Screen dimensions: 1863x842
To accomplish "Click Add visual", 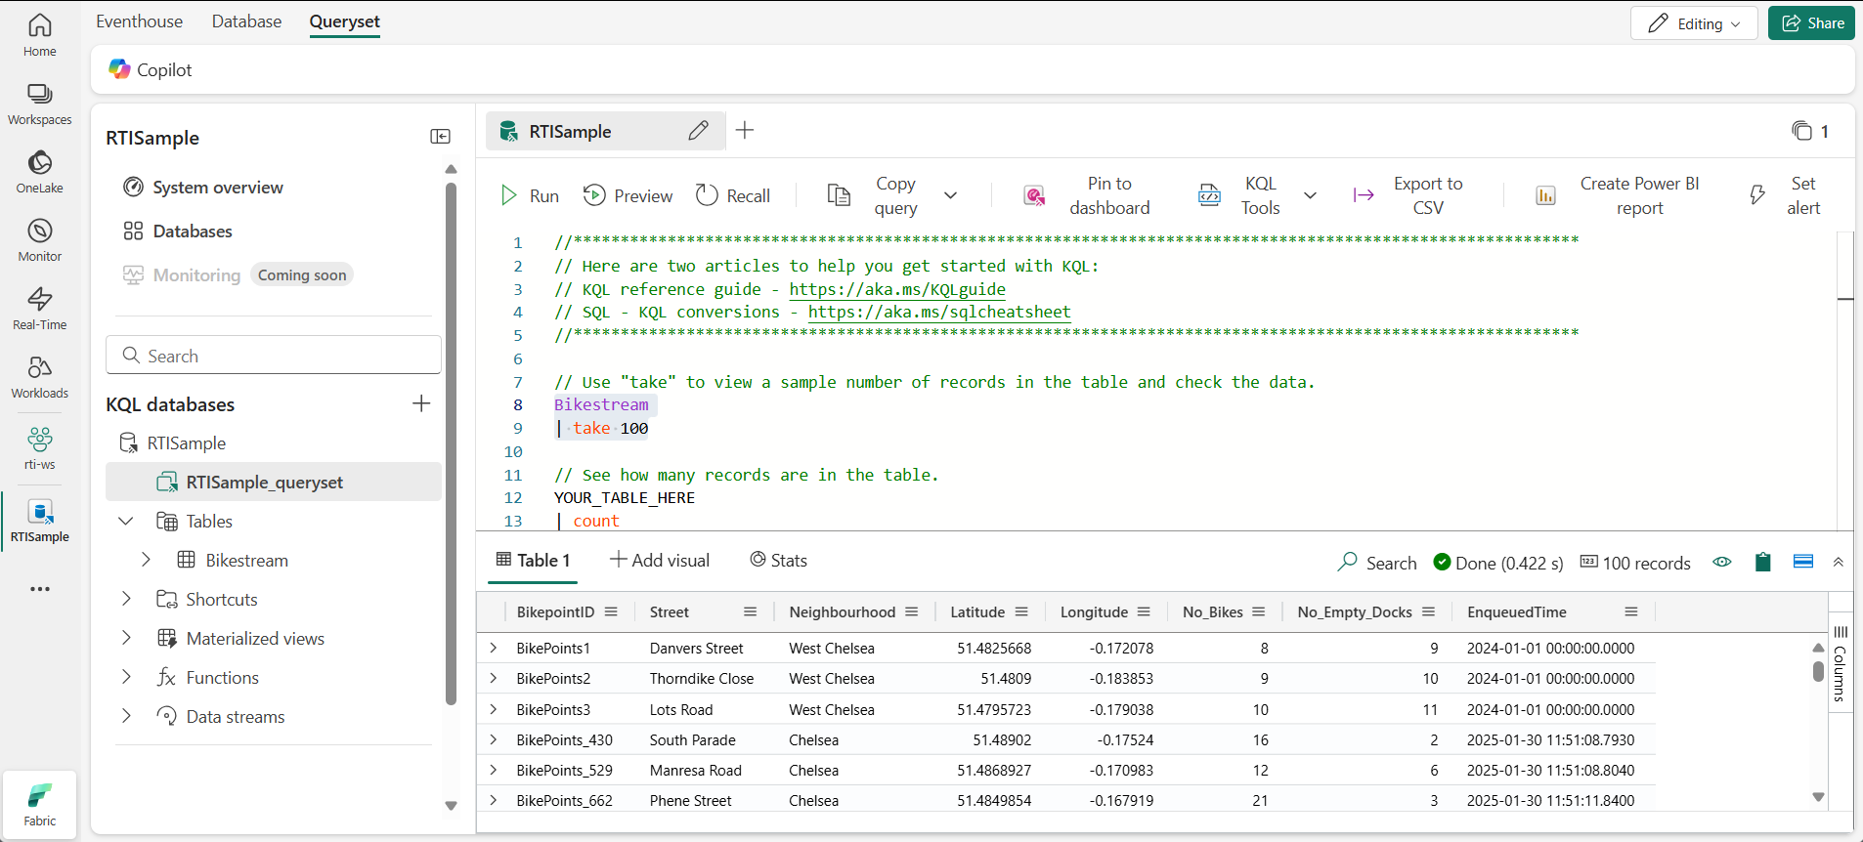I will (660, 561).
